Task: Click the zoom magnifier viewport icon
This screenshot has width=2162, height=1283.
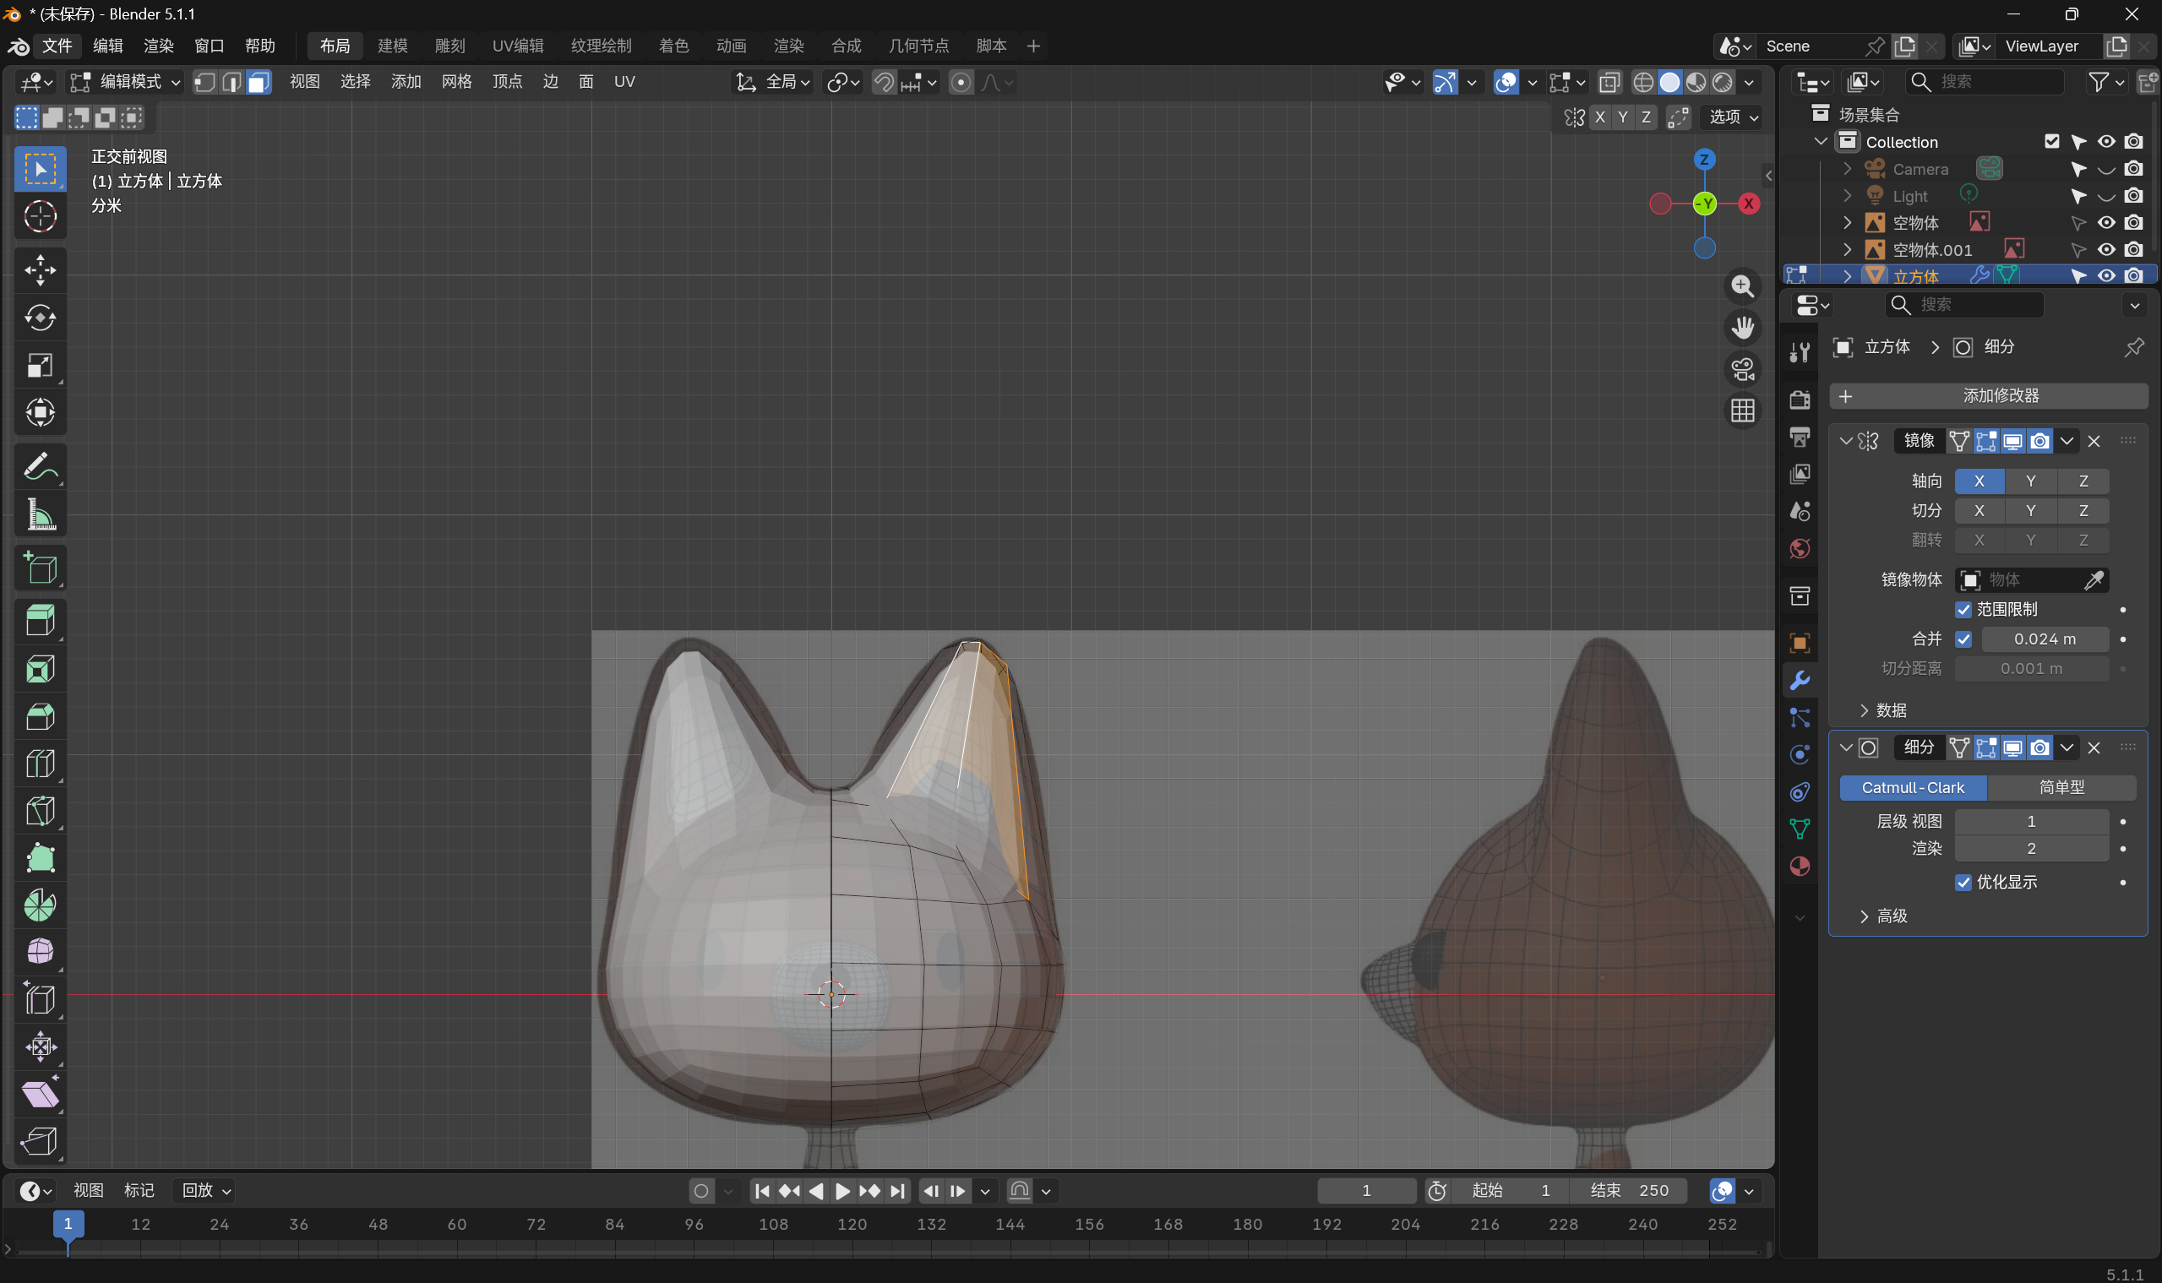Action: pos(1742,286)
